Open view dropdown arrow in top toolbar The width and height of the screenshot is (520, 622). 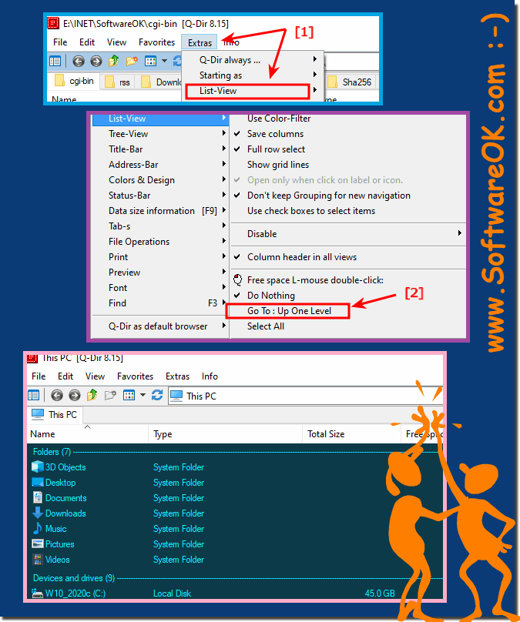(164, 61)
